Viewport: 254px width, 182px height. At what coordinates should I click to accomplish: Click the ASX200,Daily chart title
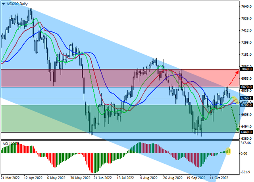coord(17,4)
